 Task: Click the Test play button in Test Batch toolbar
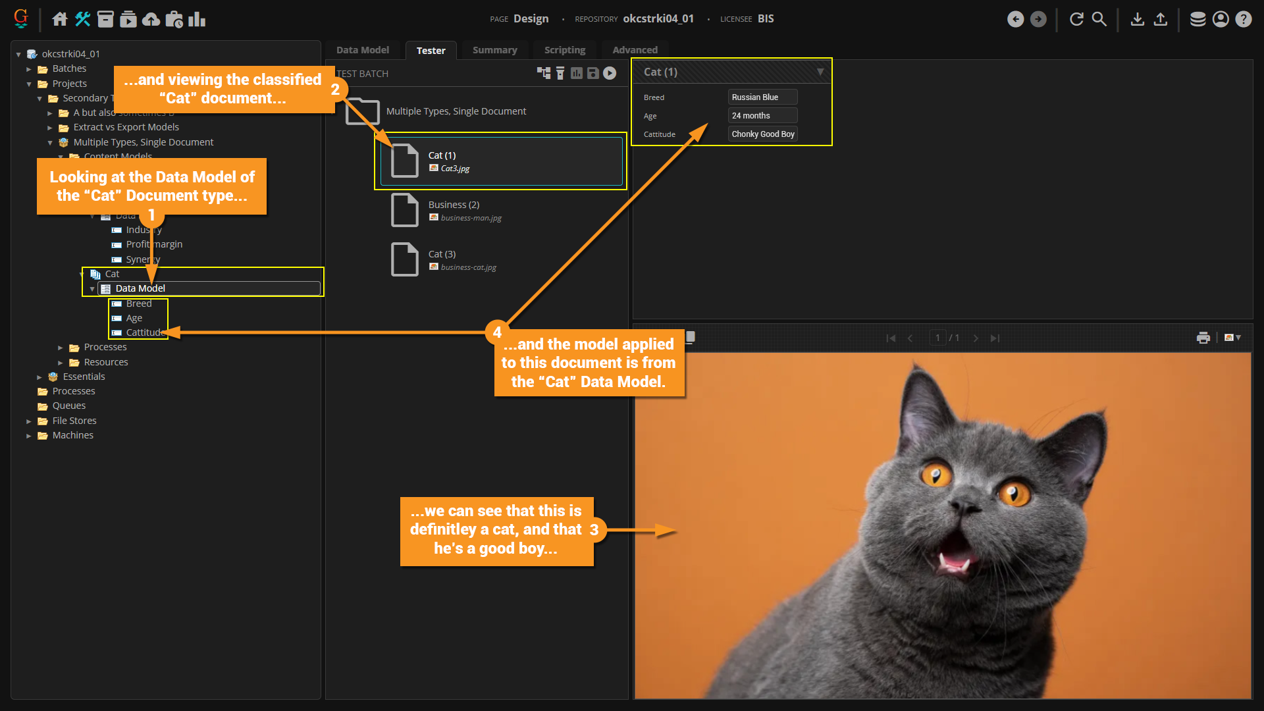[610, 73]
